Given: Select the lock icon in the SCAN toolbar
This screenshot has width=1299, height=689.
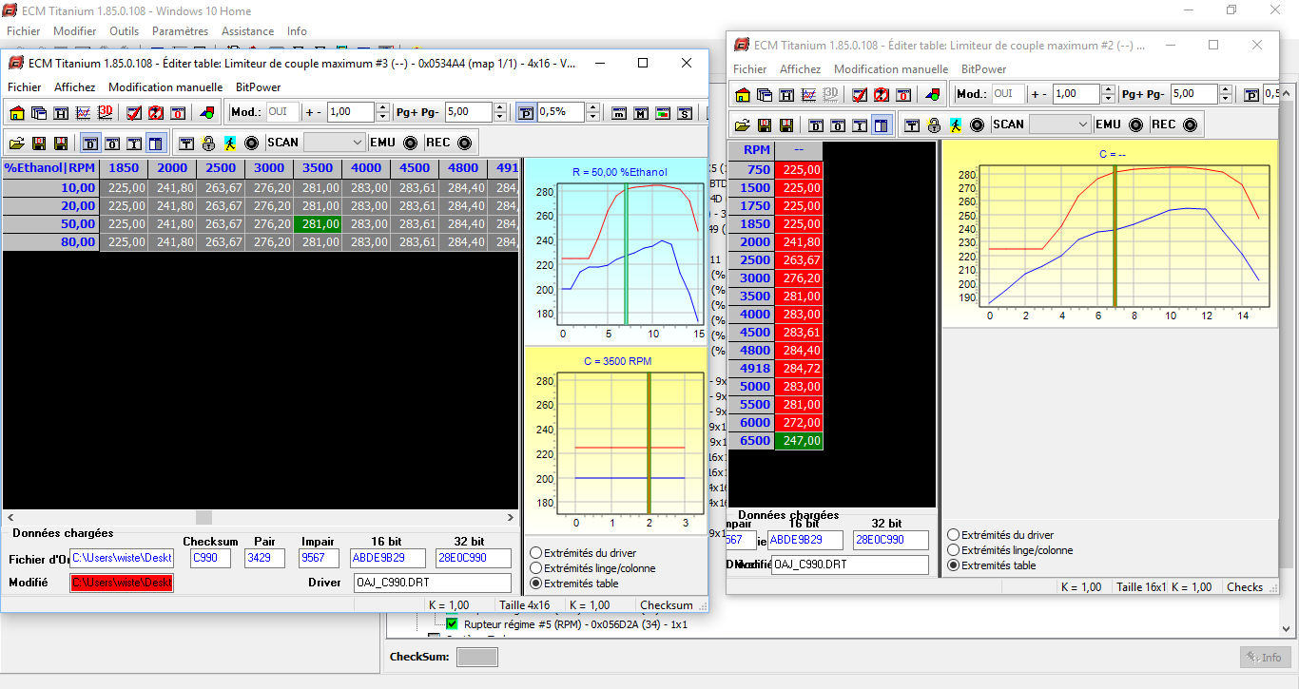Looking at the screenshot, I should coord(208,143).
